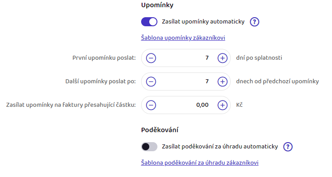Click the 0,00 Kč amount field
The height and width of the screenshot is (177, 332).
186,105
